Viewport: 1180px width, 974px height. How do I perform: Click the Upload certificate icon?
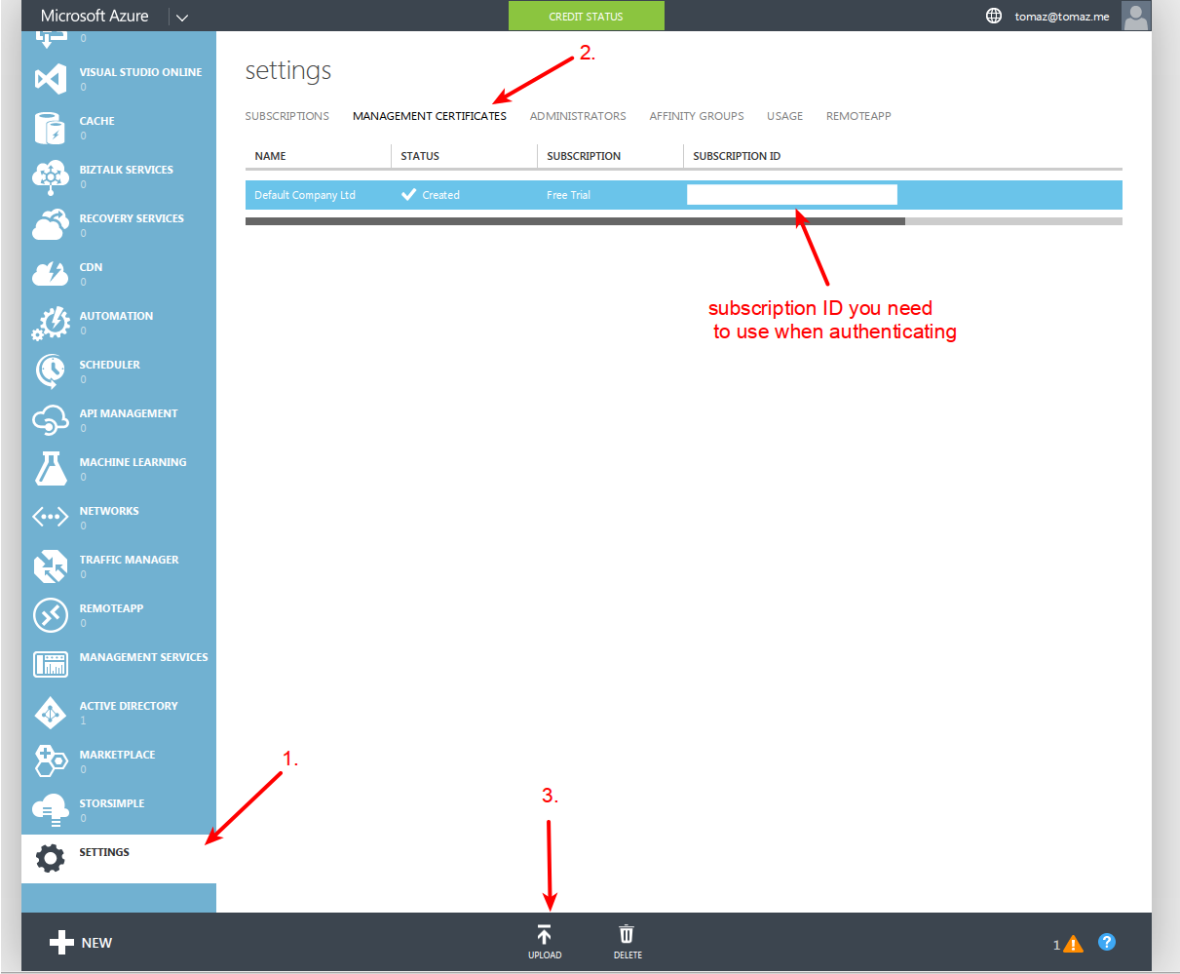[545, 935]
